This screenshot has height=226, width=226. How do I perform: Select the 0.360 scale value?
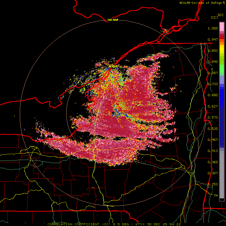(x=213, y=162)
